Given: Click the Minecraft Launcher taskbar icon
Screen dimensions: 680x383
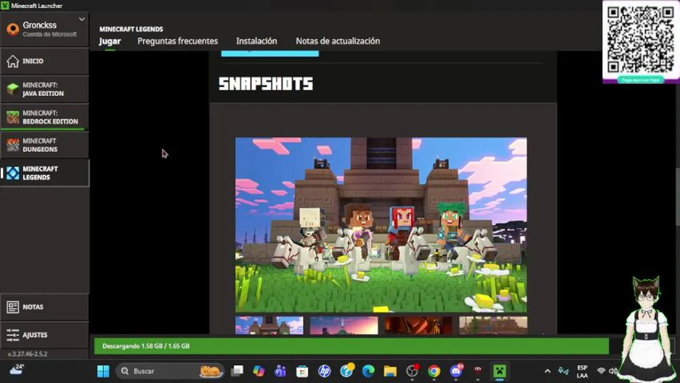Looking at the screenshot, I should click(500, 371).
